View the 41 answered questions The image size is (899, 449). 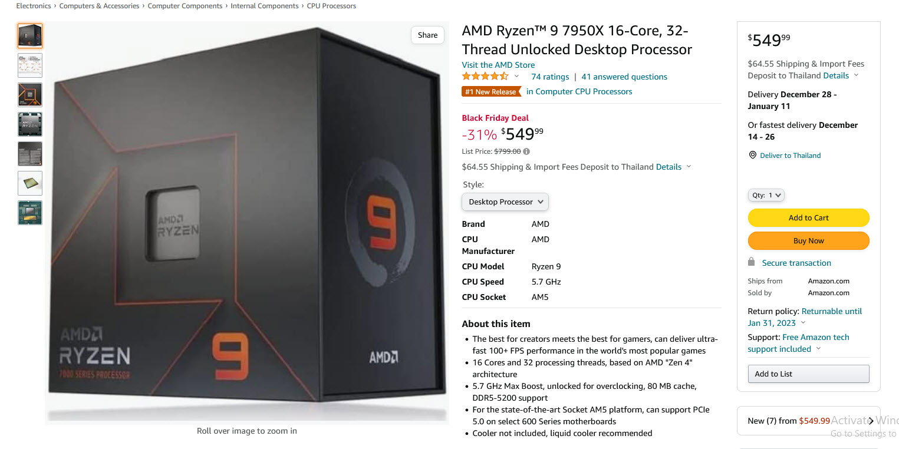(624, 77)
